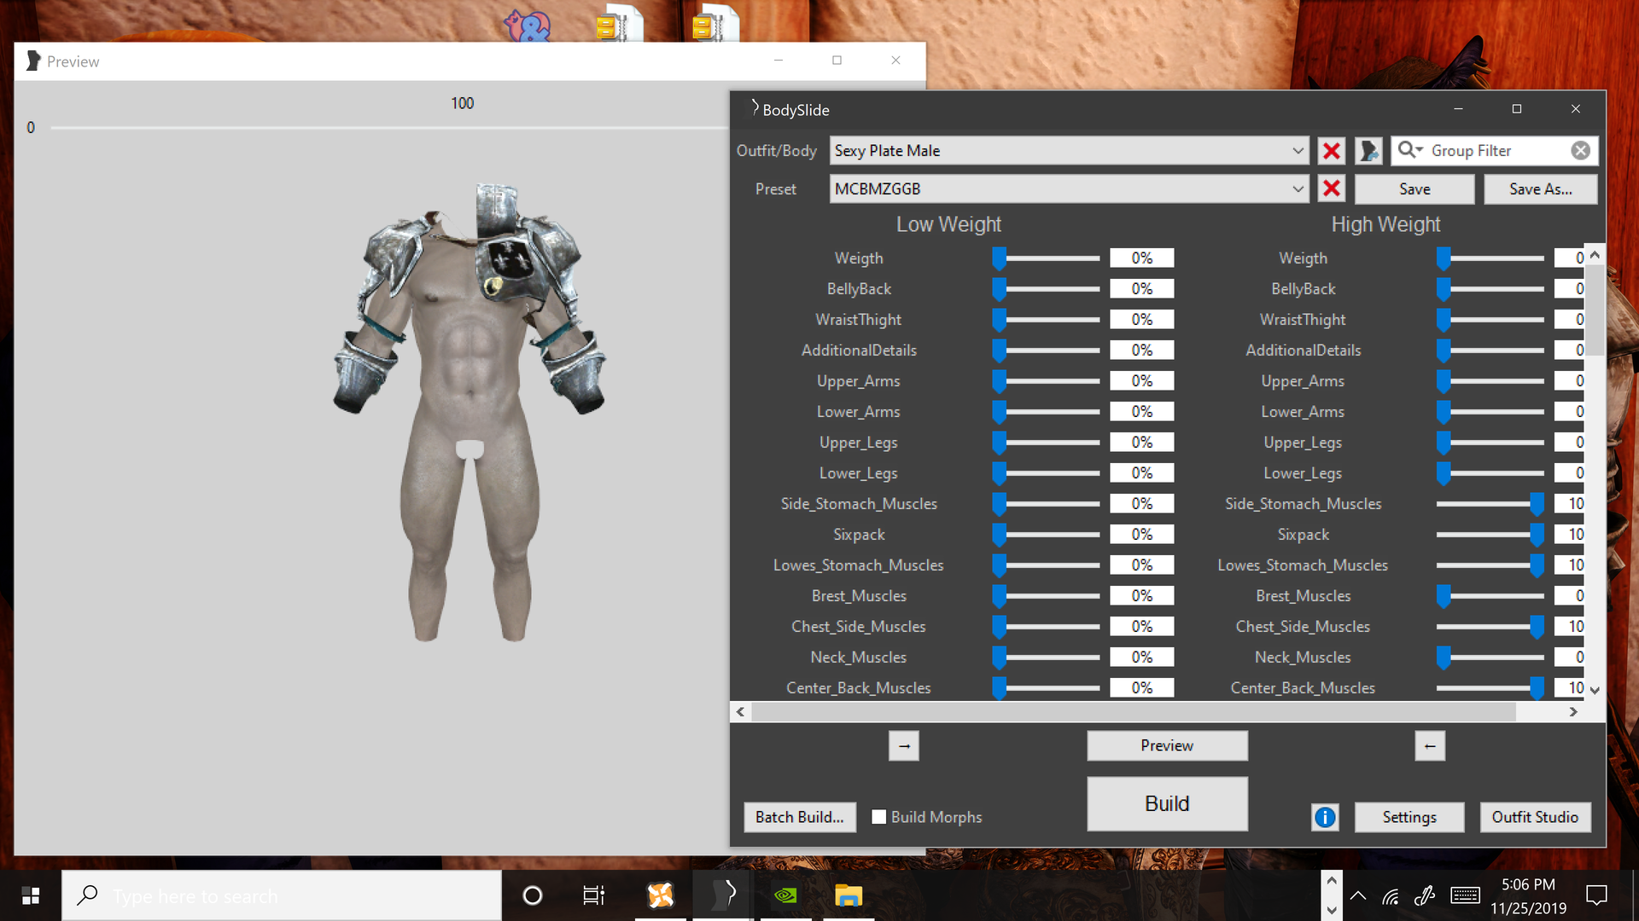Adjust High Weight Lower_Legs slider
The height and width of the screenshot is (921, 1639).
pos(1490,473)
